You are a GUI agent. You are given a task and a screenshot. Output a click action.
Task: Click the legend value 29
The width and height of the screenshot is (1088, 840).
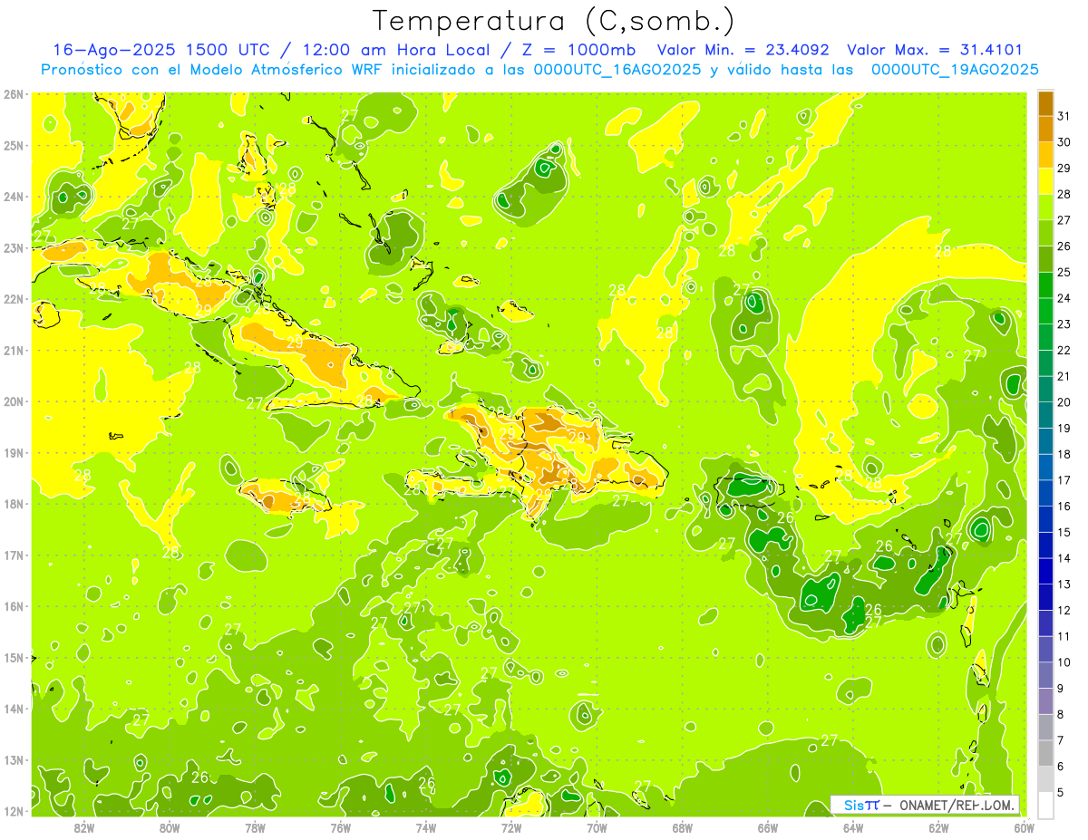[1064, 169]
